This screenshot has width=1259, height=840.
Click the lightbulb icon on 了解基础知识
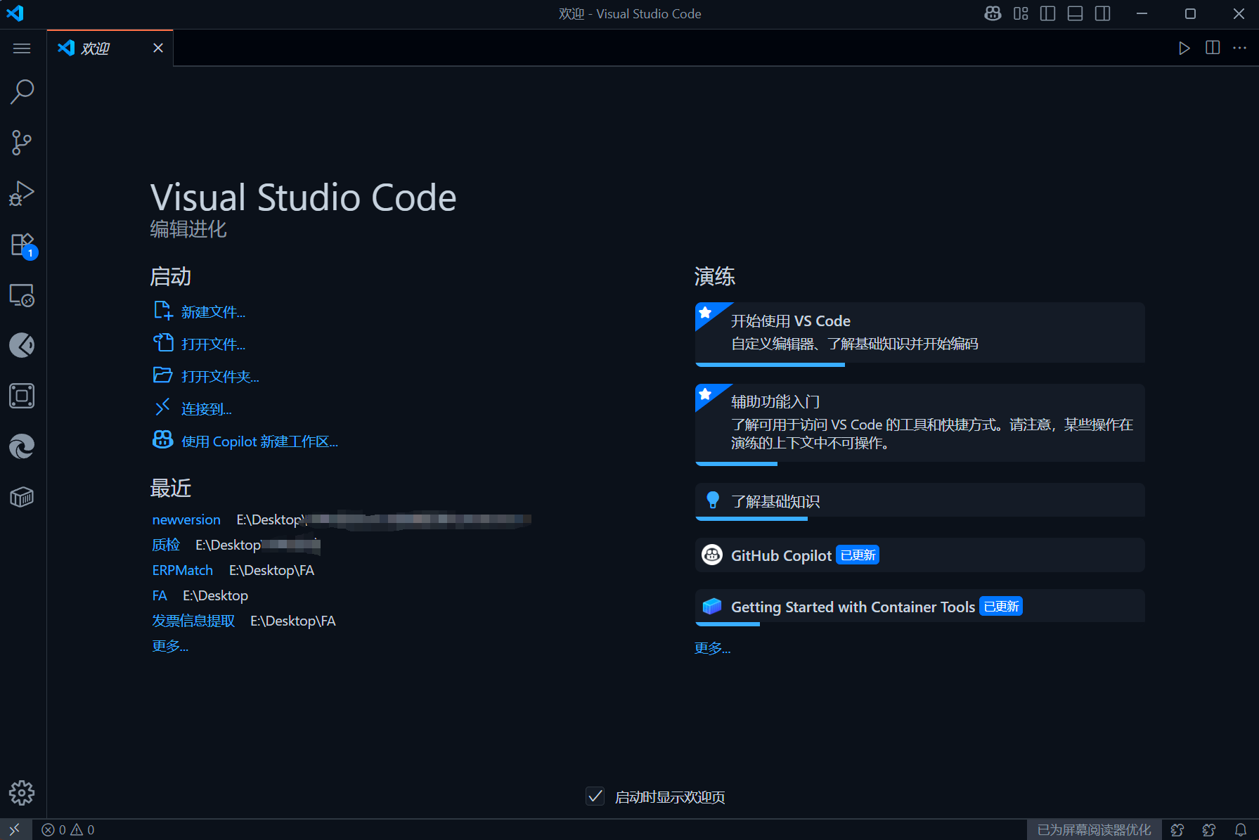click(x=712, y=500)
